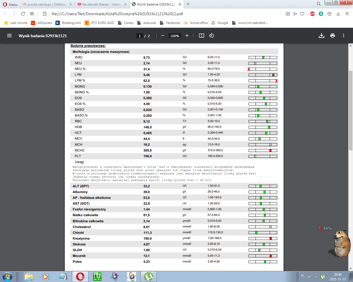Open the AliExpress bookmark
The image size is (353, 282).
tap(41, 23)
